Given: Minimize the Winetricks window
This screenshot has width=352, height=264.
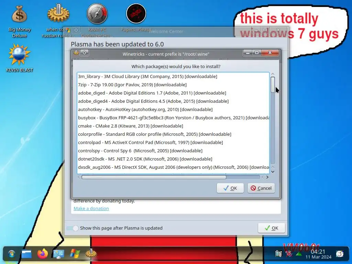Looking at the screenshot, I should point(247,53).
